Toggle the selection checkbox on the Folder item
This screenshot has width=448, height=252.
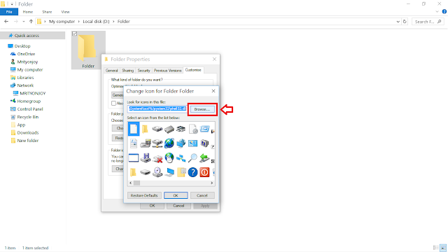75,34
